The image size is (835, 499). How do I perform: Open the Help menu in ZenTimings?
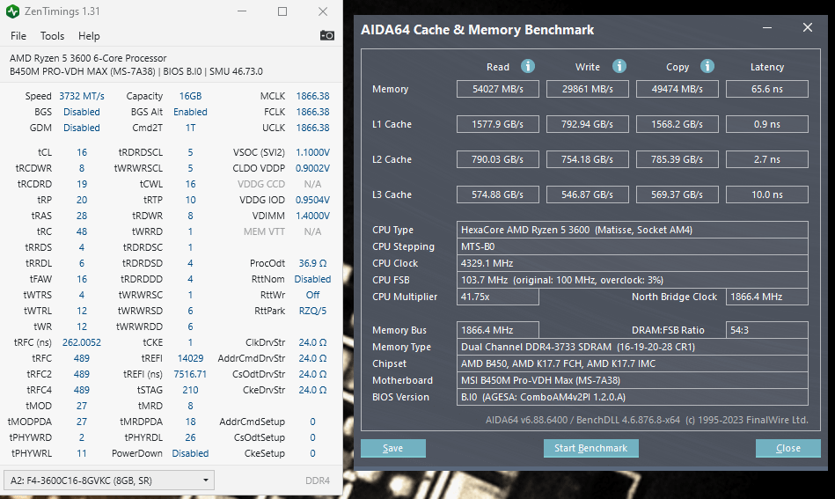coord(89,36)
